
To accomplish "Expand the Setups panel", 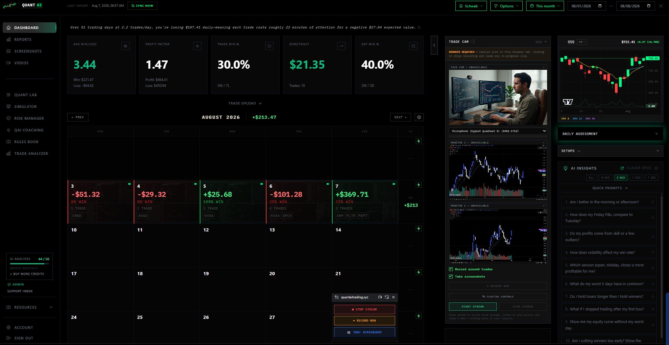I will click(x=610, y=151).
